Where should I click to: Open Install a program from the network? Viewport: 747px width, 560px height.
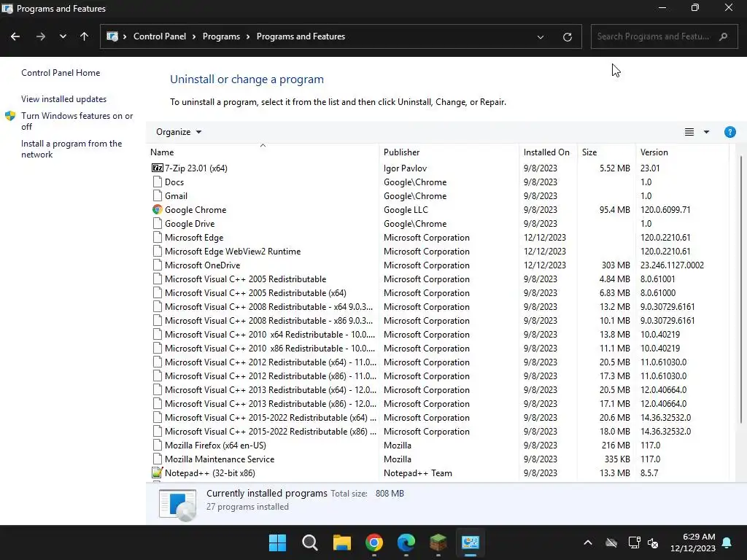coord(71,149)
